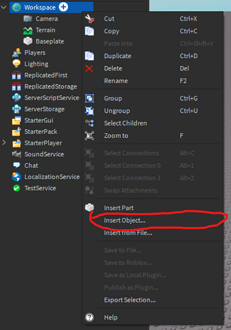Viewport: 231px width, 330px height.
Task: Select Chat in the Explorer tree
Action: [x=31, y=166]
